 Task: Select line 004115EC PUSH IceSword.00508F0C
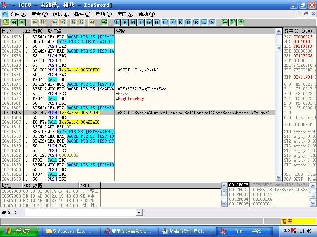[138, 70]
